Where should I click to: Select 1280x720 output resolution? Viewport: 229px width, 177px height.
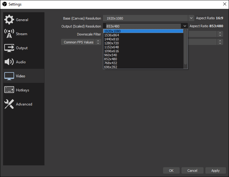coord(143,43)
